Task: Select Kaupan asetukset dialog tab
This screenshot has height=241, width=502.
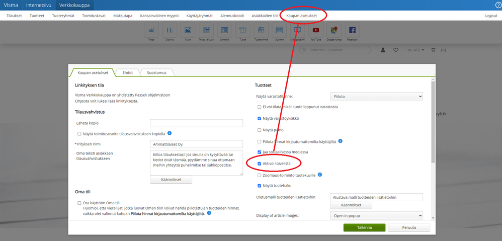Action: click(93, 72)
